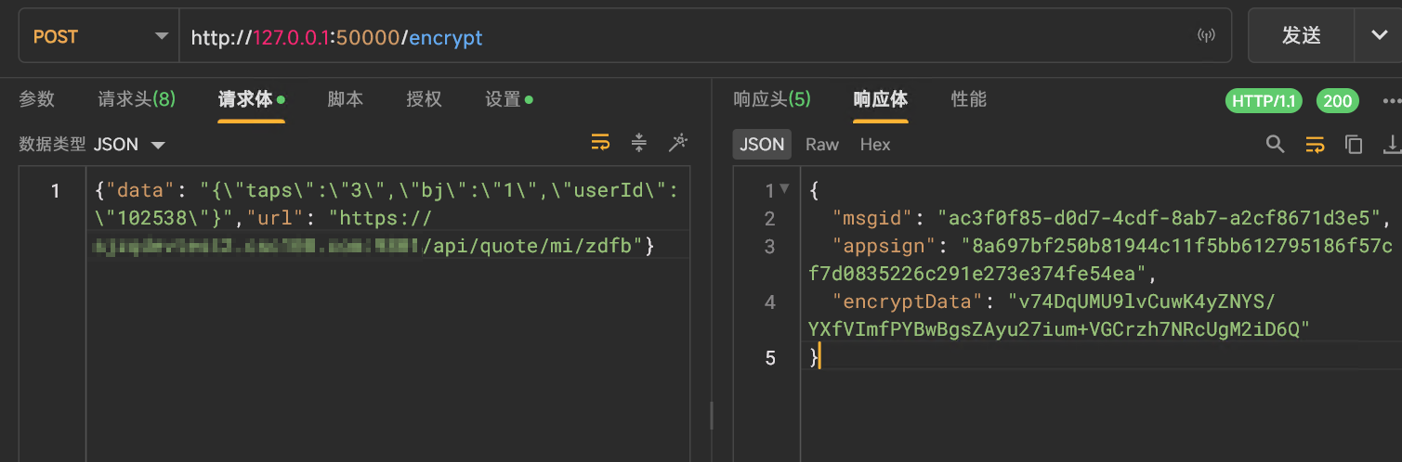Toggle word wrap in response body panel
The height and width of the screenshot is (462, 1402).
1315,144
